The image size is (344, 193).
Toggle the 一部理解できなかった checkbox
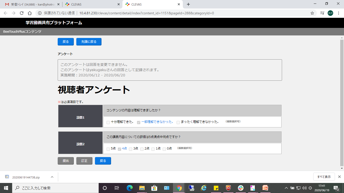click(139, 122)
